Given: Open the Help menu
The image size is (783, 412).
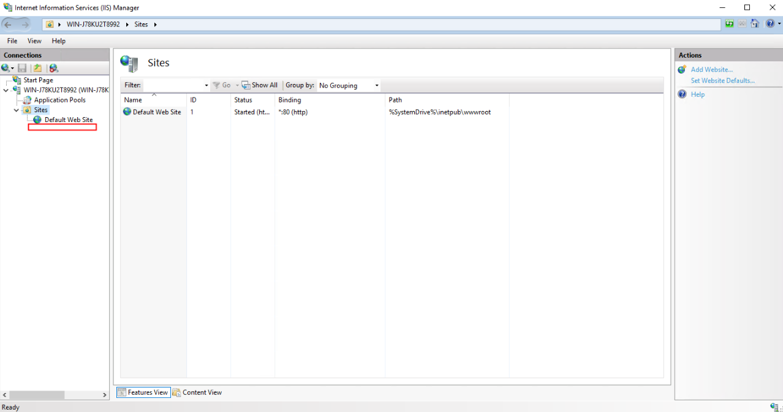Looking at the screenshot, I should (x=59, y=41).
